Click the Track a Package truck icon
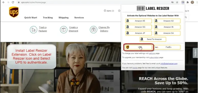198x93 pixels. click(34, 29)
